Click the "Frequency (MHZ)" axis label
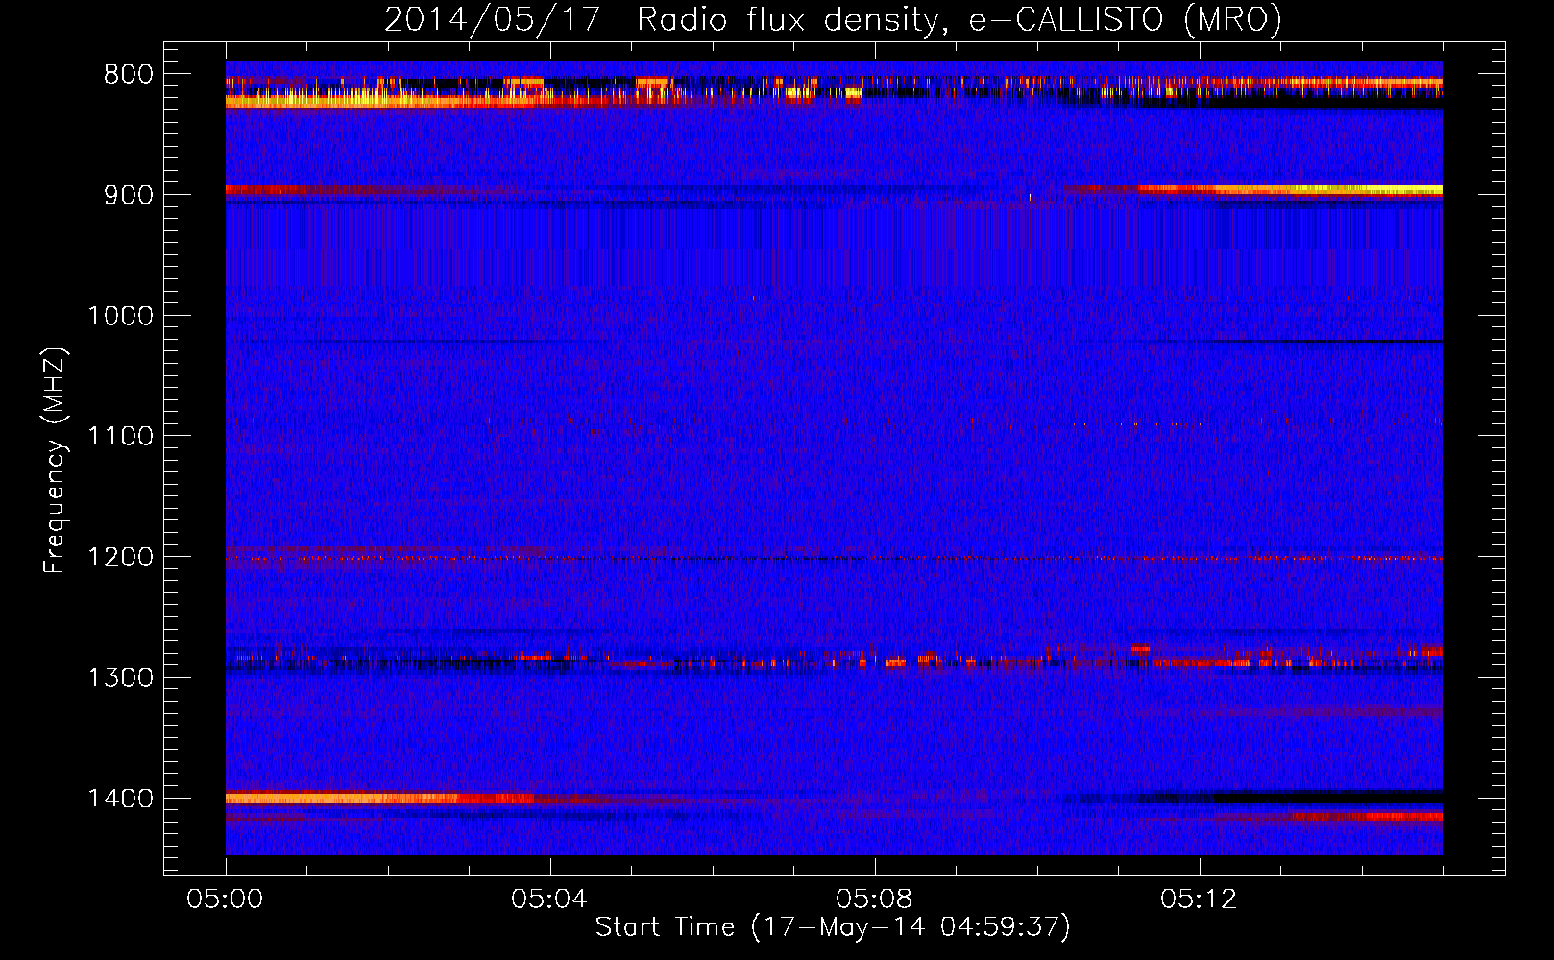The width and height of the screenshot is (1554, 960). (55, 461)
